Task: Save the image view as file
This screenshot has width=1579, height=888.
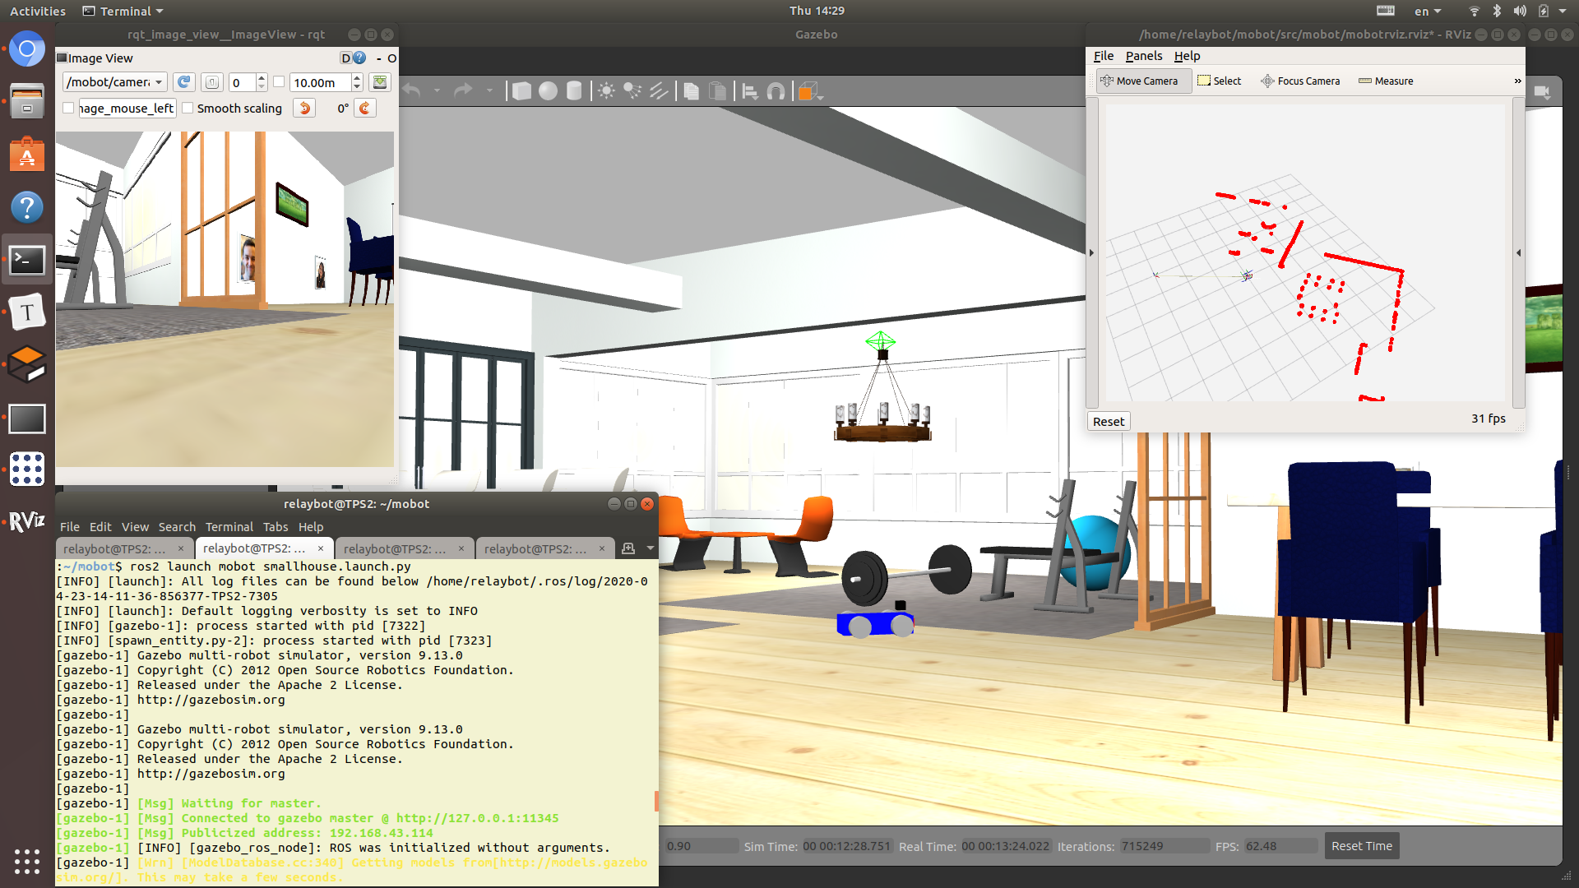Action: (379, 82)
